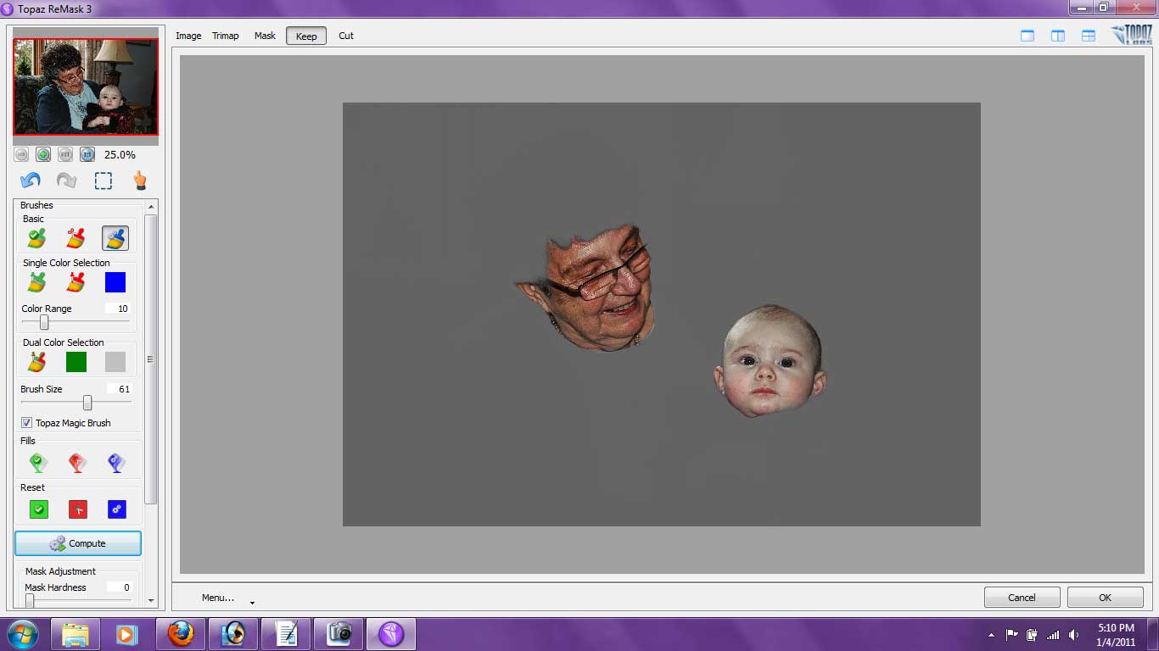Image resolution: width=1159 pixels, height=651 pixels.
Task: Switch to two-pane split view icon
Action: pyautogui.click(x=1058, y=36)
